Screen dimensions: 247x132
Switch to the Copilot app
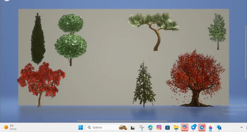click(x=185, y=127)
